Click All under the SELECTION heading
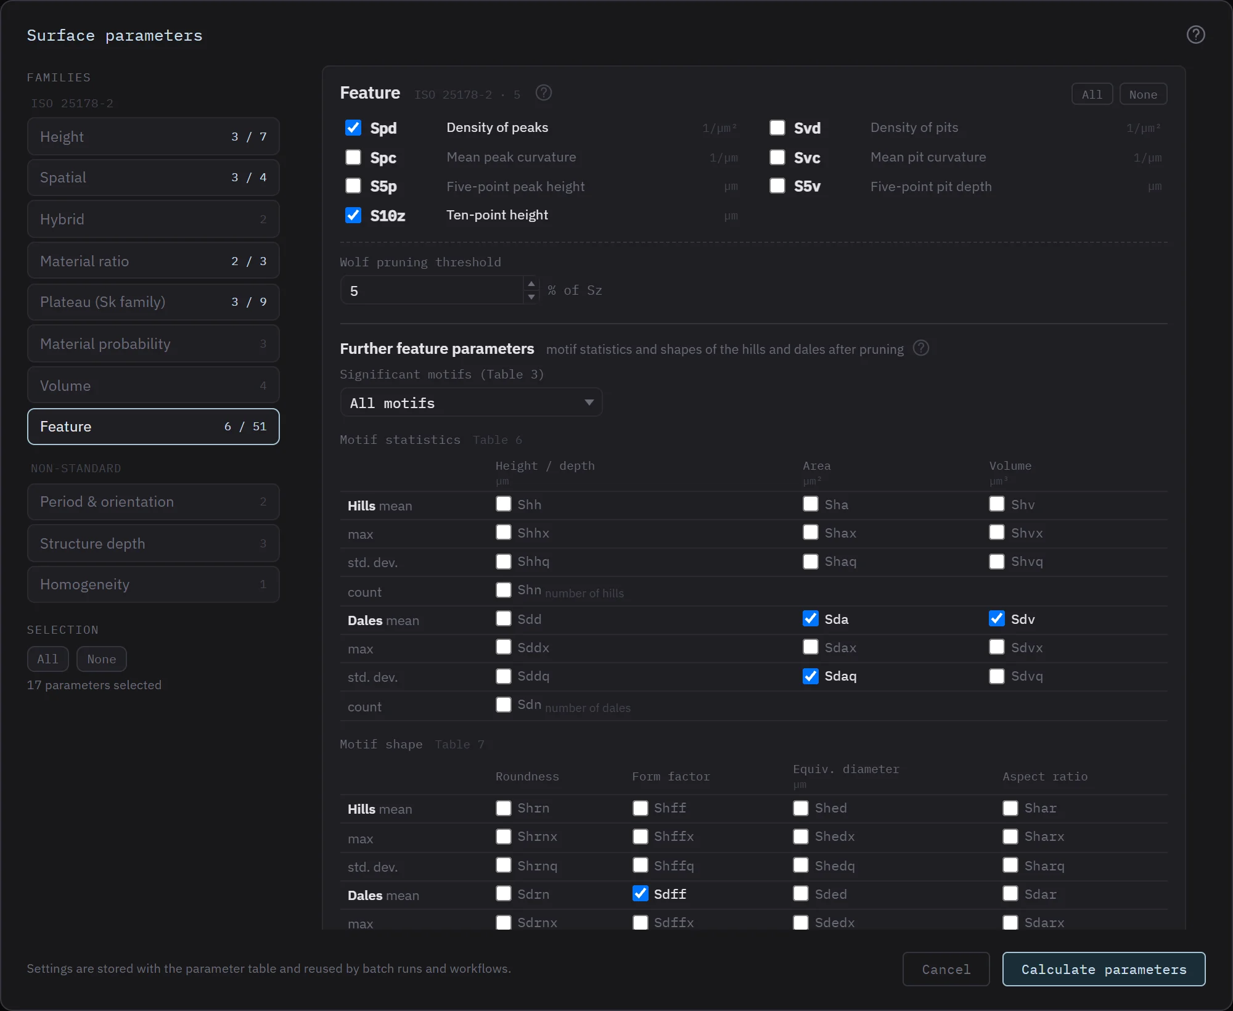Image resolution: width=1233 pixels, height=1011 pixels. tap(47, 659)
